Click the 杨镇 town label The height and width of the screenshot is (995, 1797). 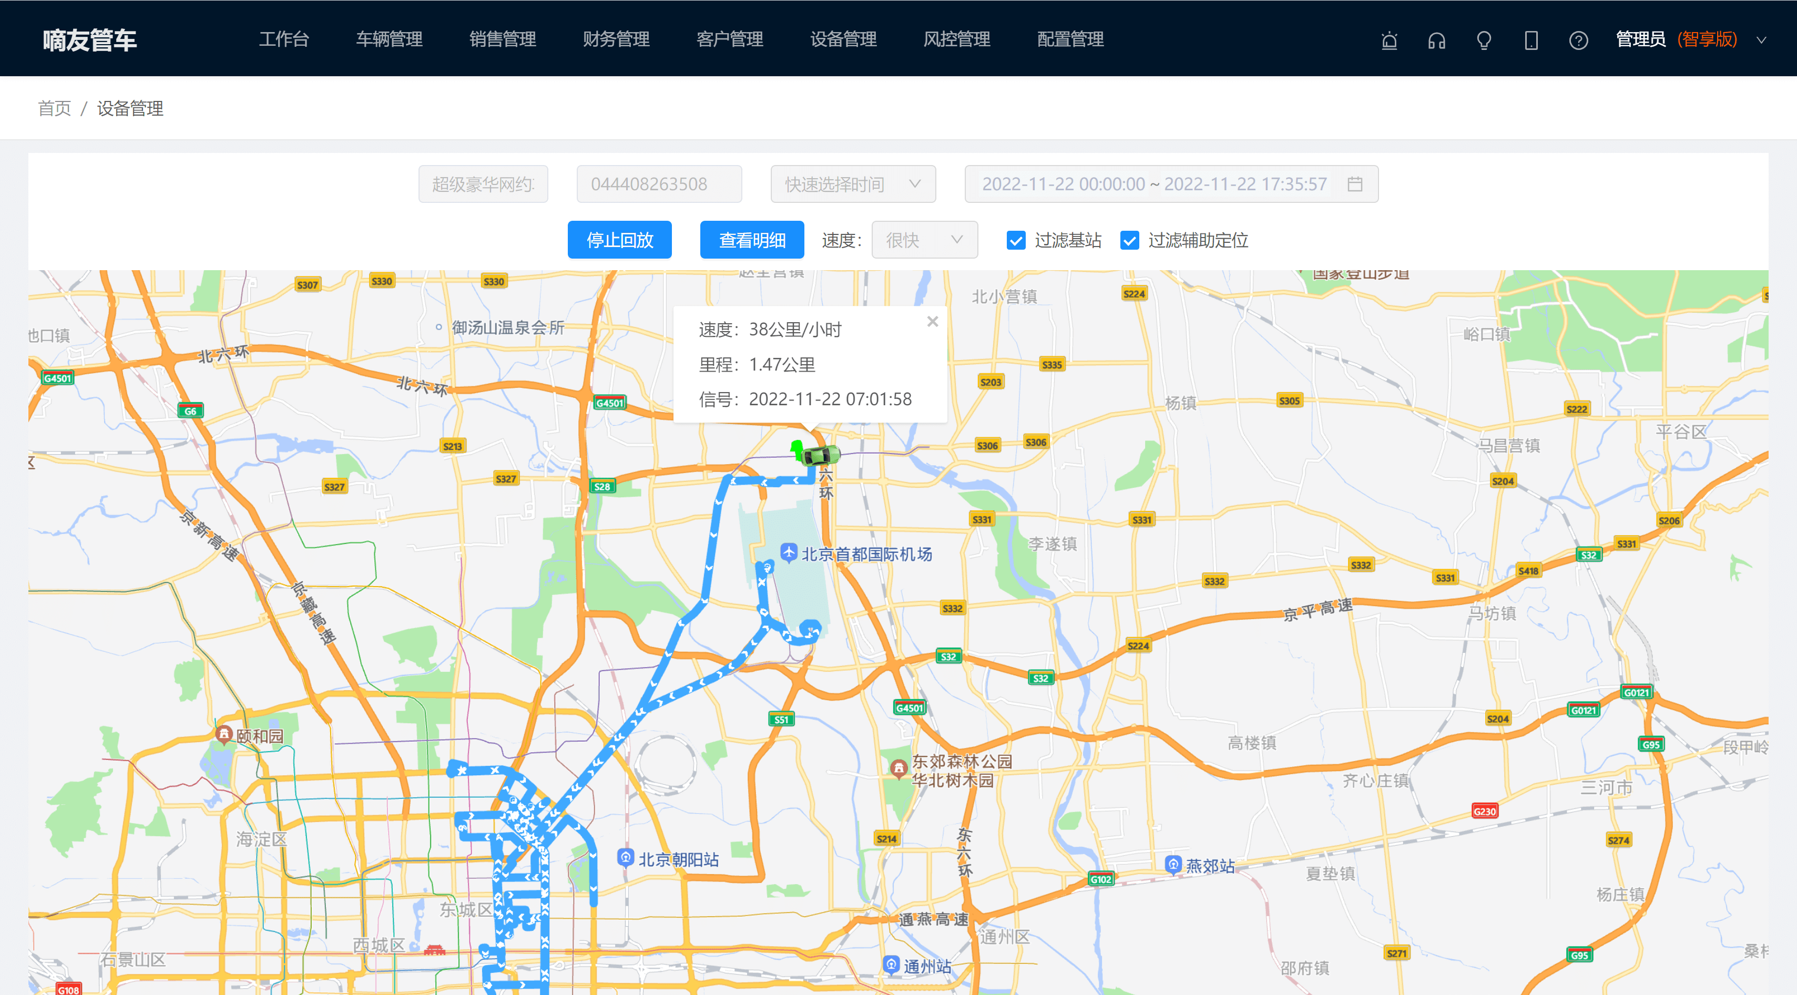(1181, 402)
